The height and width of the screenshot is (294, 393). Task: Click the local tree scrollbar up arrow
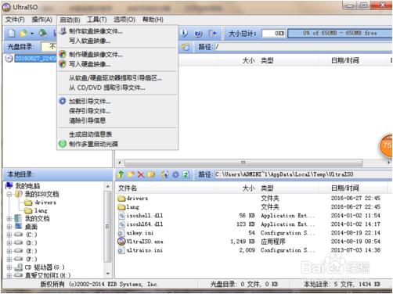pos(108,186)
